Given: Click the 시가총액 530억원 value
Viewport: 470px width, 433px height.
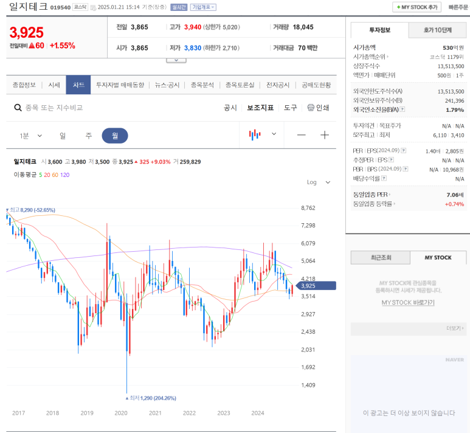Looking at the screenshot, I should pos(453,47).
